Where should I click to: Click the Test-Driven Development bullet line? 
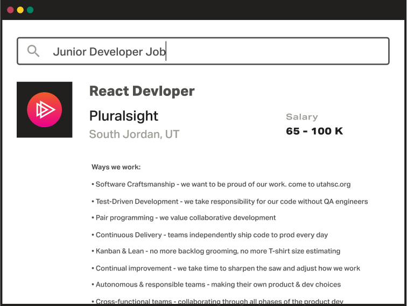click(x=230, y=201)
